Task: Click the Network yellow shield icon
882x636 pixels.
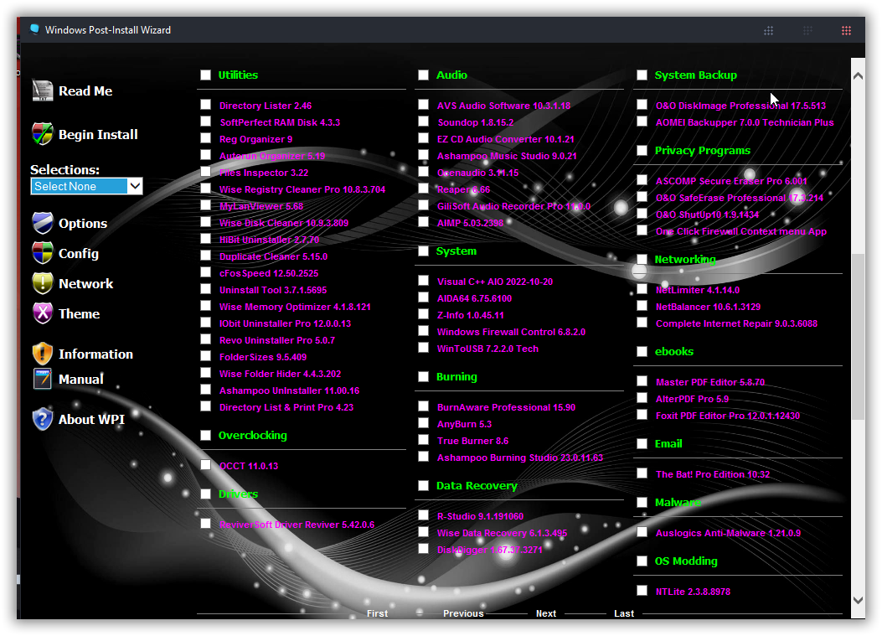Action: coord(43,283)
